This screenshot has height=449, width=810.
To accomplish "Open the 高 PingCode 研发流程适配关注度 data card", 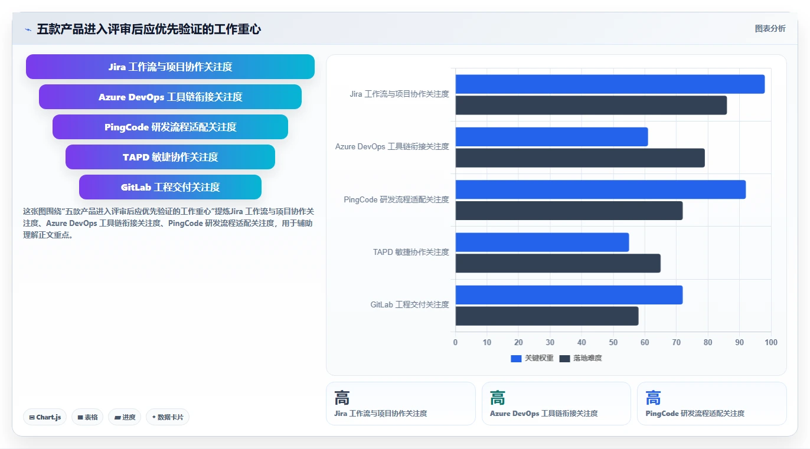I will pyautogui.click(x=711, y=404).
